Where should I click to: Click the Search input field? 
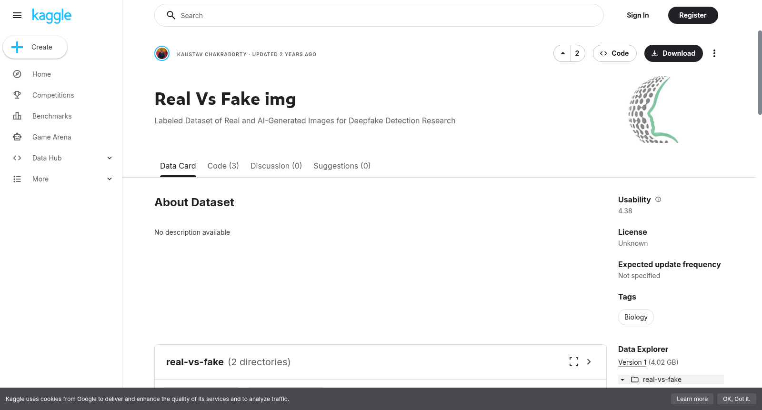pyautogui.click(x=379, y=15)
